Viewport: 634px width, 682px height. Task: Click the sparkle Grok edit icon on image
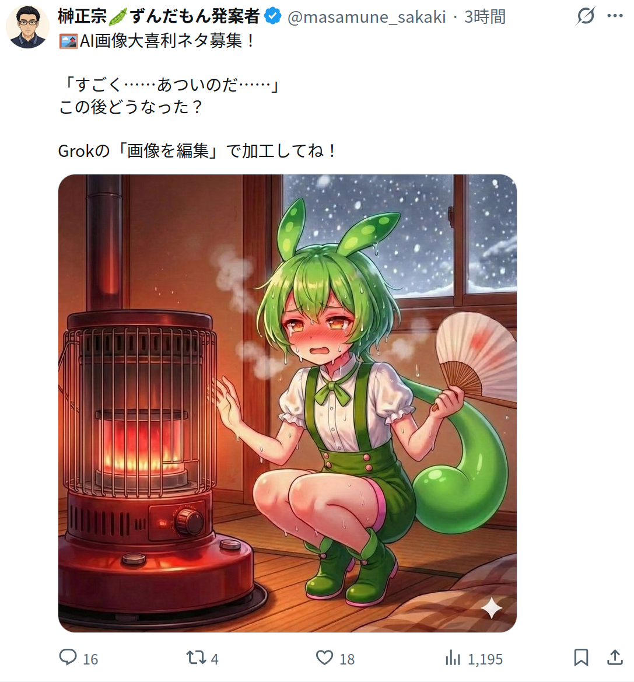click(x=491, y=608)
